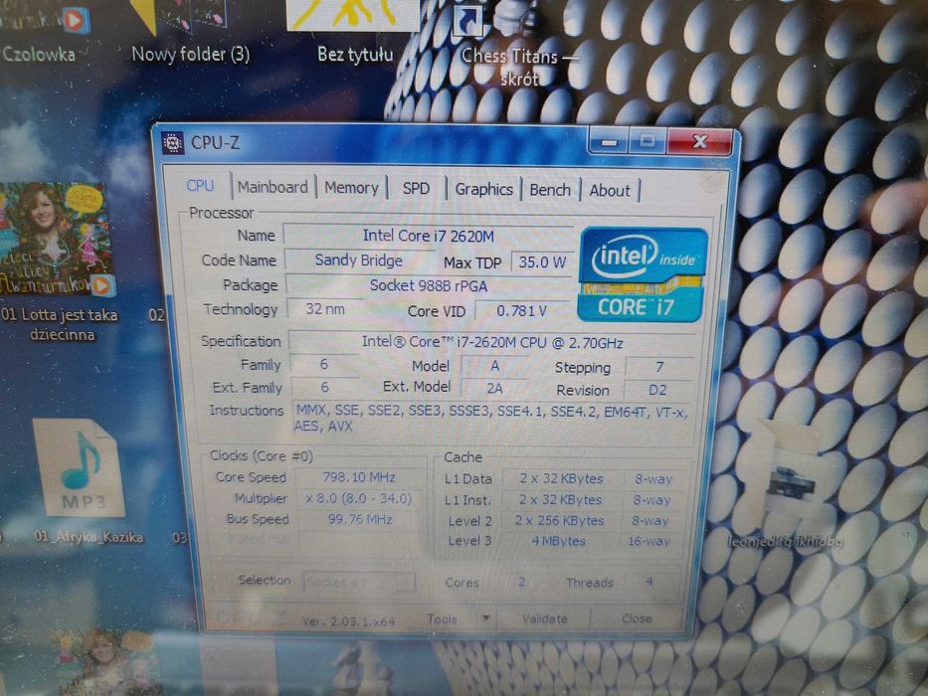Click the Ext. Model value 2A
Screen dimensions: 928x696
494,388
